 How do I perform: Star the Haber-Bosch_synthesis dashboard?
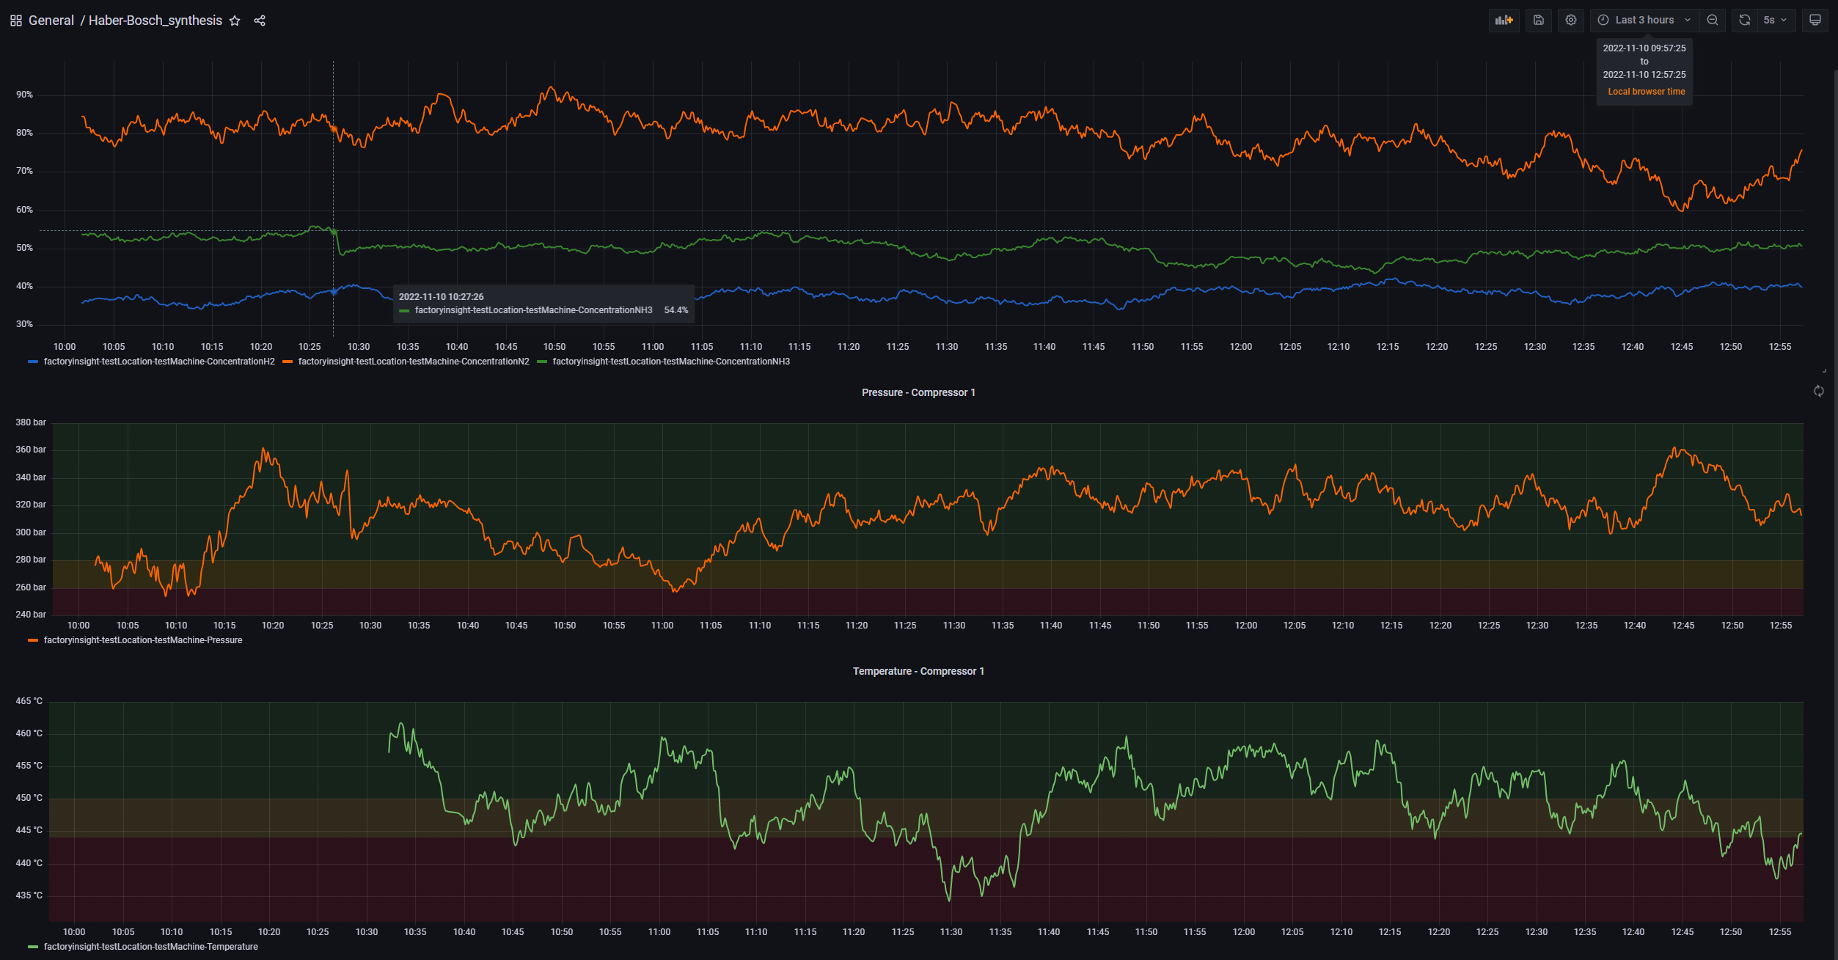click(235, 21)
